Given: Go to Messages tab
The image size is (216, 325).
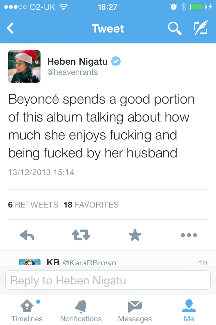Looking at the screenshot, I should tap(135, 311).
